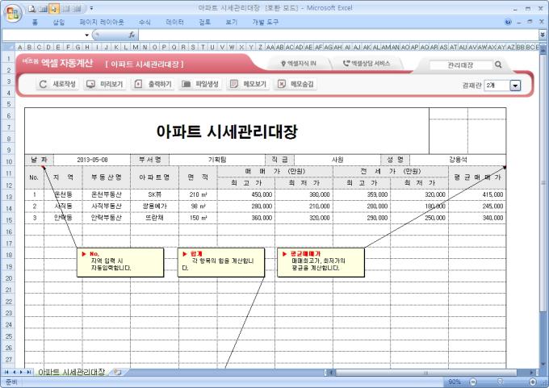
Task: Open the 개발 도구 ribbon tab
Action: [265, 22]
